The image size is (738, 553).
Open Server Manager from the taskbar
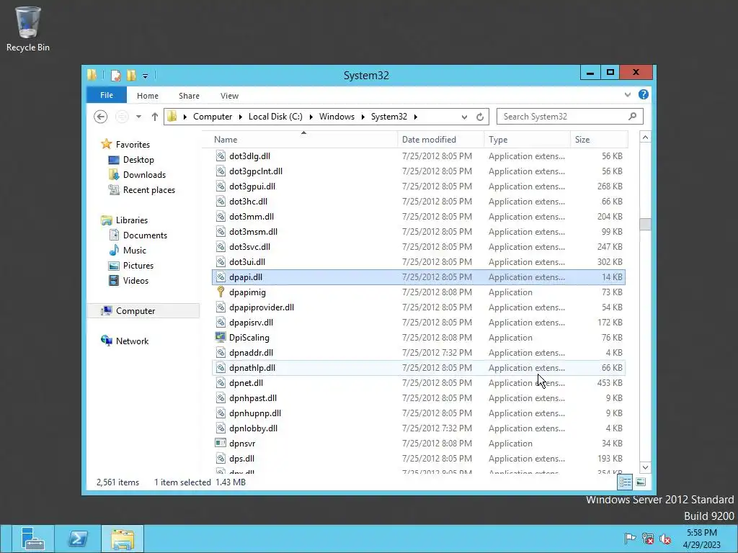click(32, 539)
